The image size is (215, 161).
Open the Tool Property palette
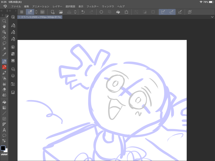click(x=13, y=32)
